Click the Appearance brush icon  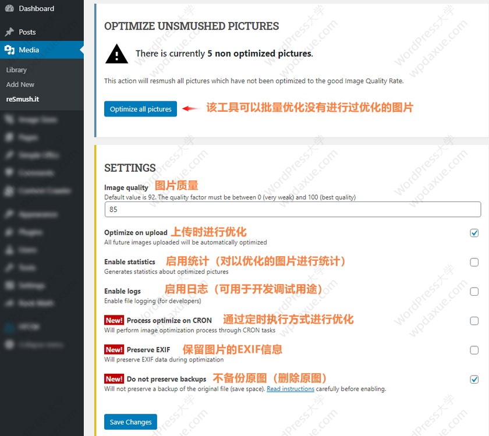click(x=9, y=214)
